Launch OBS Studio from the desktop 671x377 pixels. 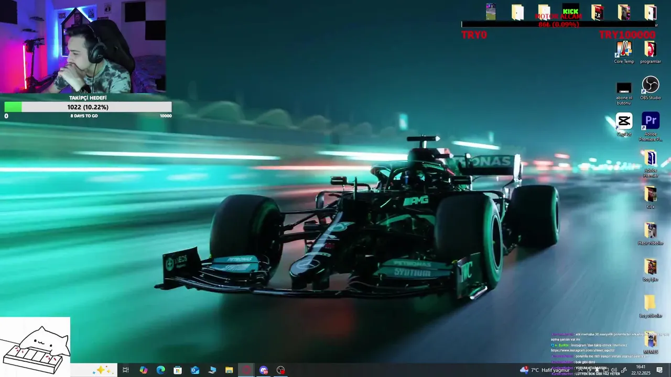point(651,88)
